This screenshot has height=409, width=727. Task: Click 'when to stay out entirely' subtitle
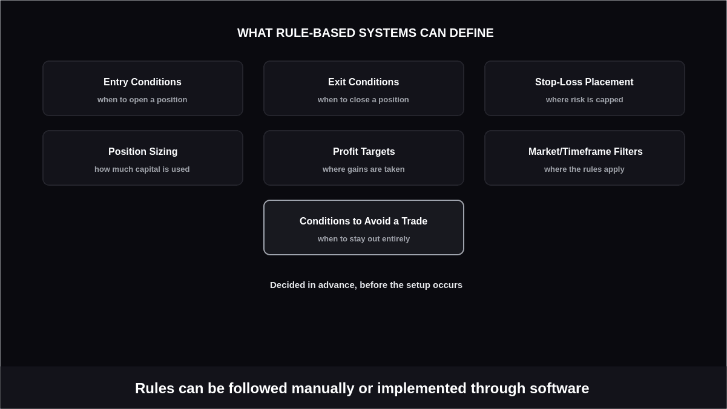tap(364, 239)
